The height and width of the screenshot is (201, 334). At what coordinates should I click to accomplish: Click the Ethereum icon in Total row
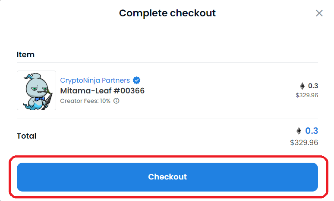point(299,131)
